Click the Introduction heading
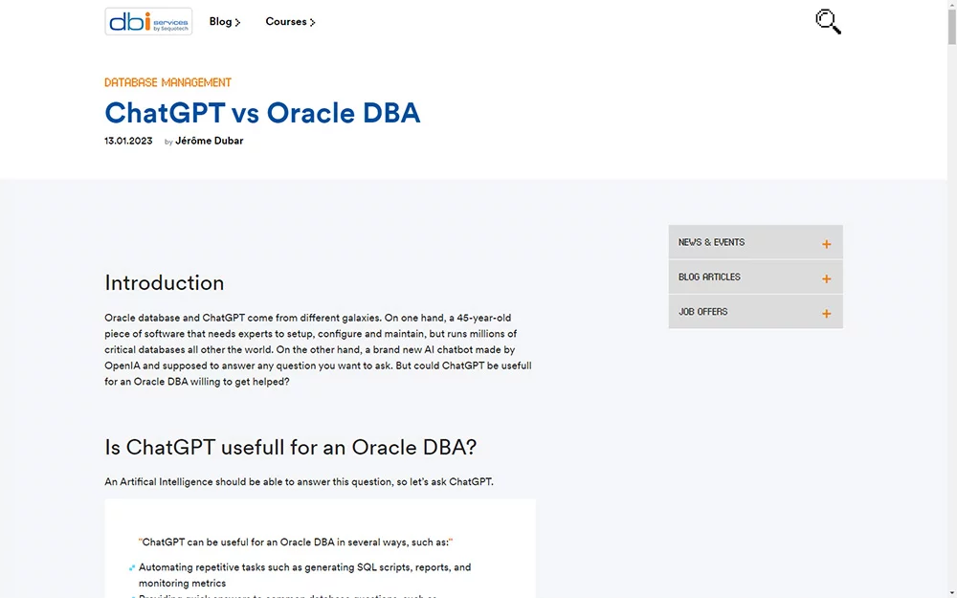Viewport: 957px width, 598px height. (165, 282)
